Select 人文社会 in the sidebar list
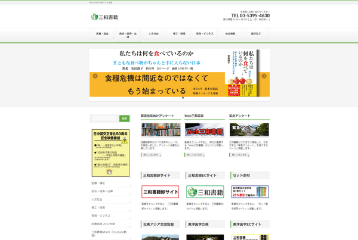The width and height of the screenshot is (358, 240). coord(110,200)
